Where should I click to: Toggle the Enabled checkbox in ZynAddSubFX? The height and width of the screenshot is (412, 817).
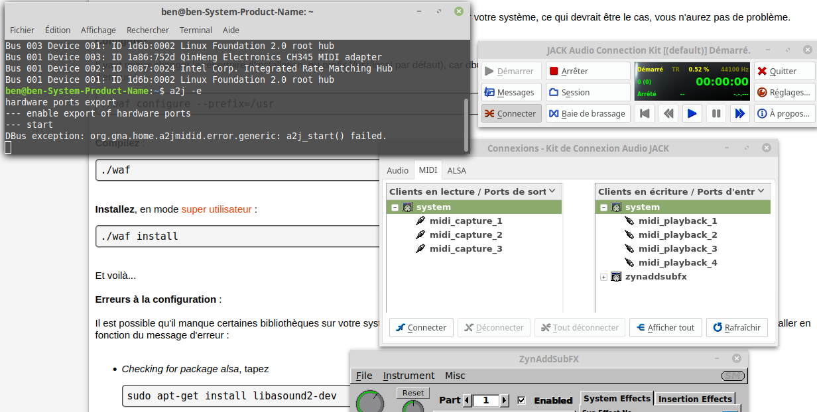(521, 400)
